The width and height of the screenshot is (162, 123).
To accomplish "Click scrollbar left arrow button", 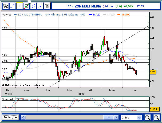I will pyautogui.click(x=23, y=117).
